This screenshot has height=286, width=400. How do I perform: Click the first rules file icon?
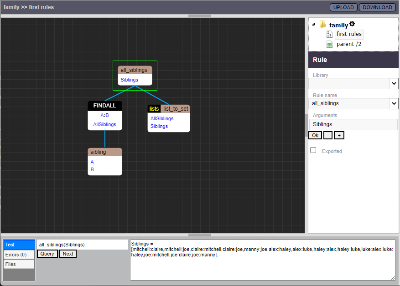(x=330, y=34)
